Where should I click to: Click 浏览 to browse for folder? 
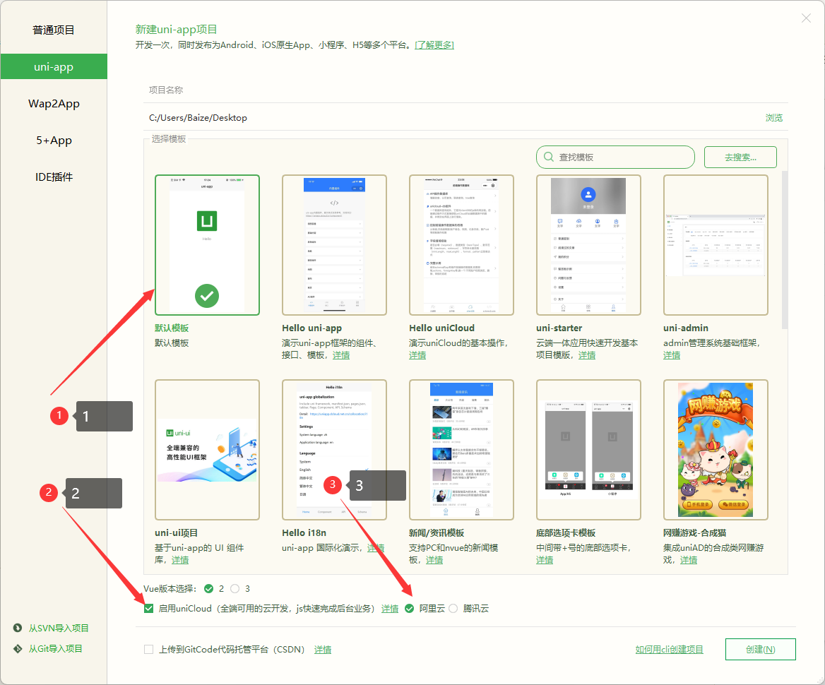(774, 118)
